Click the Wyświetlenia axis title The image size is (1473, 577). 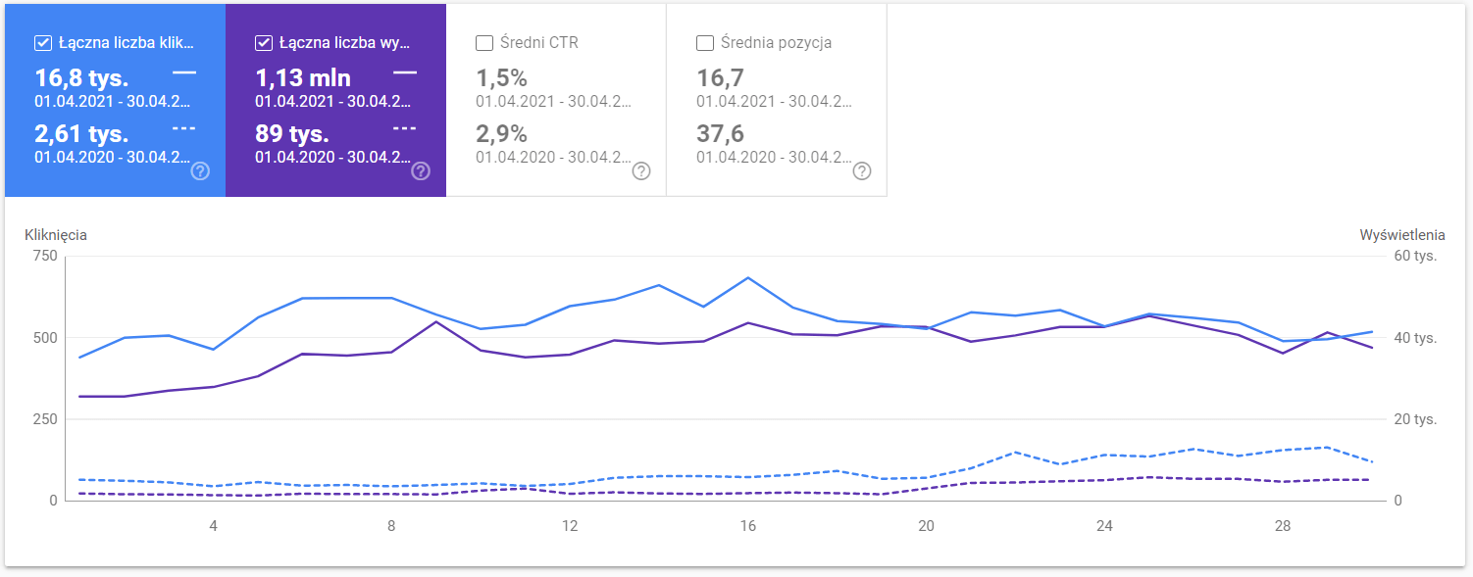click(1402, 235)
